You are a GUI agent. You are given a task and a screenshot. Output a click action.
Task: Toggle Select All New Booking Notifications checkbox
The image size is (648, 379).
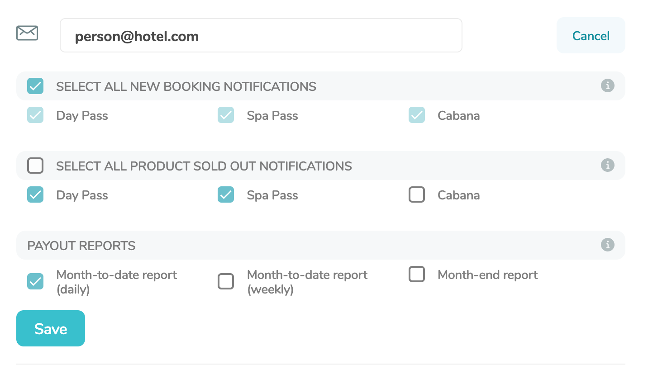click(35, 86)
